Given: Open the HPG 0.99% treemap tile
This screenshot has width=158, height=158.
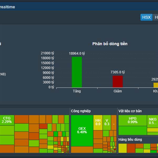Looking at the screenshot, I should click(x=132, y=120).
